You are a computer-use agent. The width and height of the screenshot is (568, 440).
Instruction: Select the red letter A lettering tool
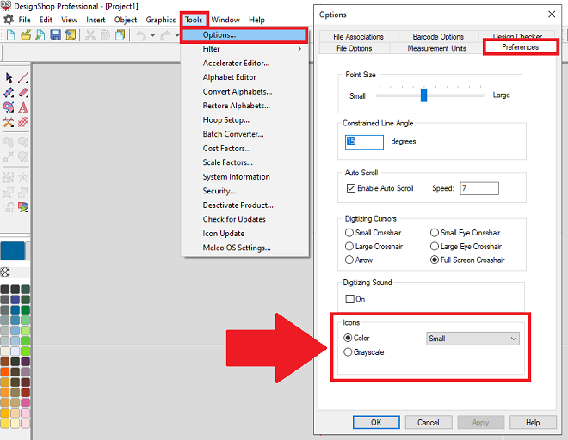(23, 107)
